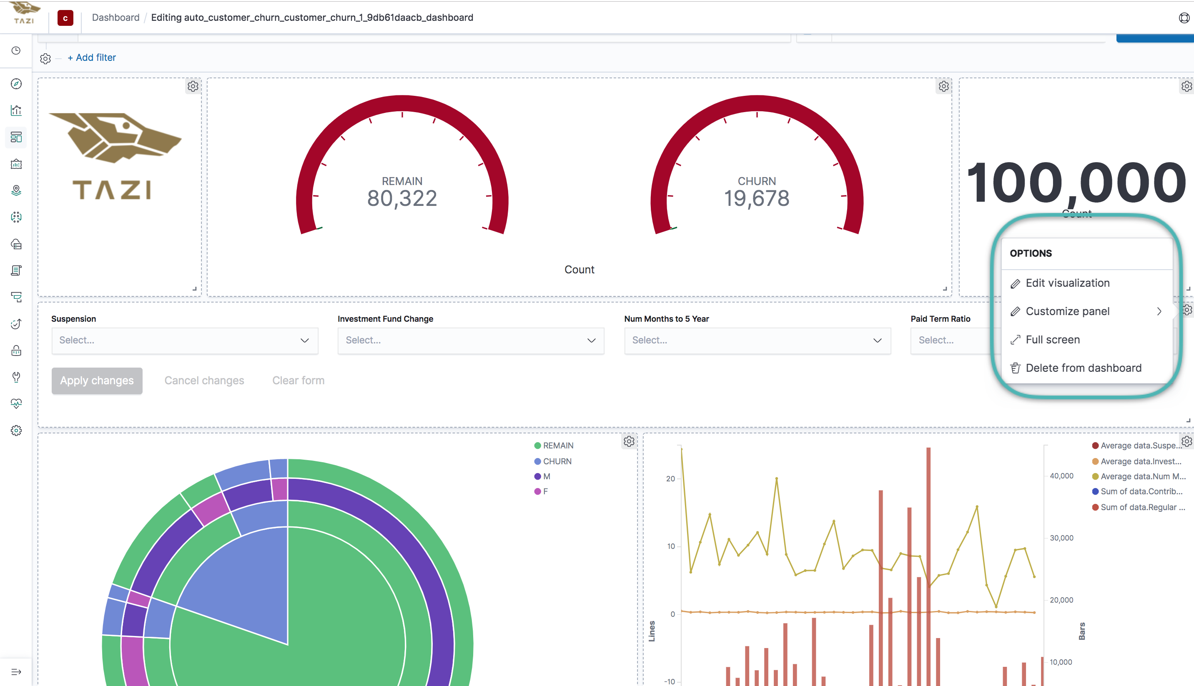
Task: Open filter options gear beside Add filter
Action: click(x=45, y=58)
